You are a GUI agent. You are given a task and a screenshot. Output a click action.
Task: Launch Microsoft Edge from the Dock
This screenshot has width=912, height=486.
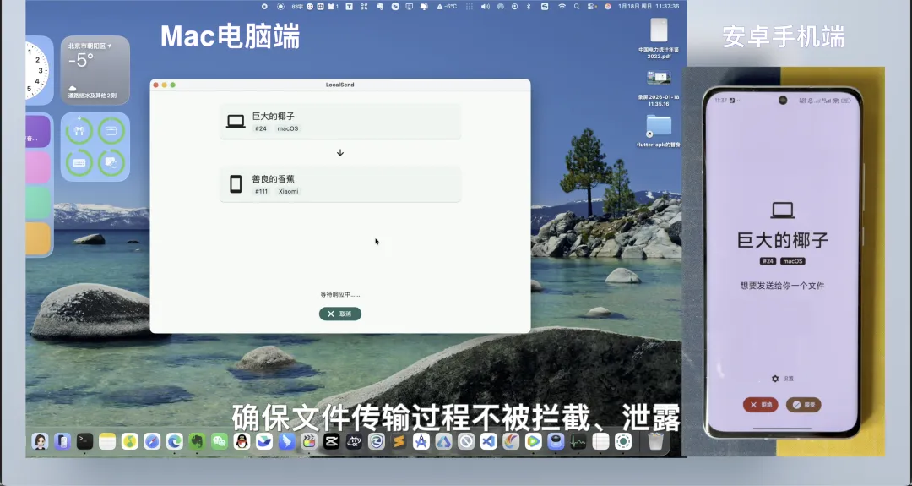click(x=175, y=442)
